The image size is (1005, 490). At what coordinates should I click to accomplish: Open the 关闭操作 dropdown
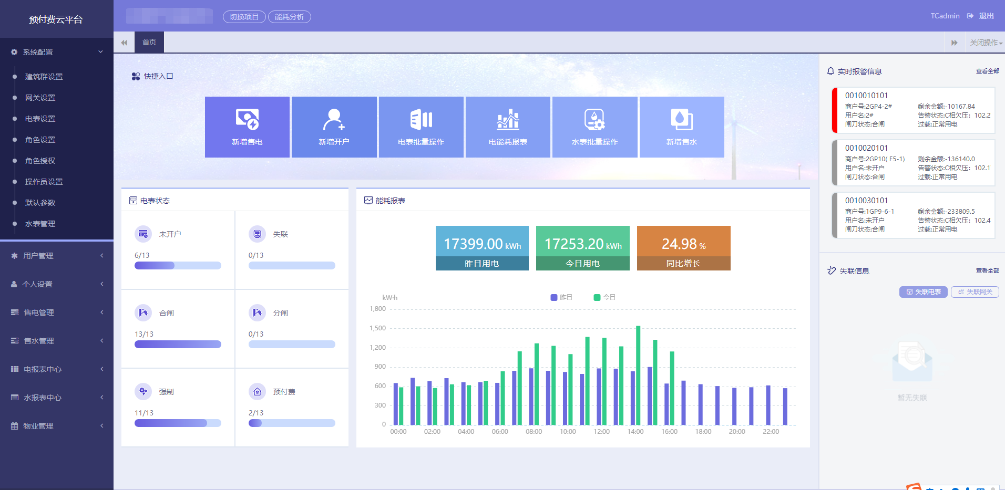point(986,43)
